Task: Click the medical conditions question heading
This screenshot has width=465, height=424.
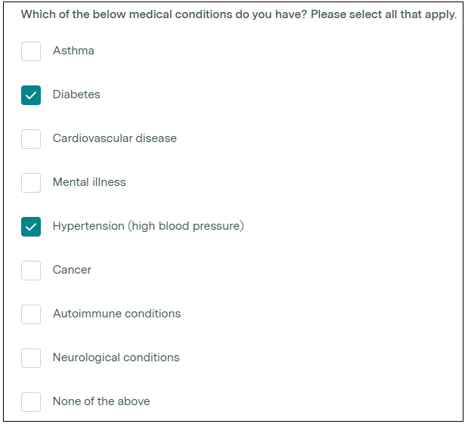Action: pos(163,15)
